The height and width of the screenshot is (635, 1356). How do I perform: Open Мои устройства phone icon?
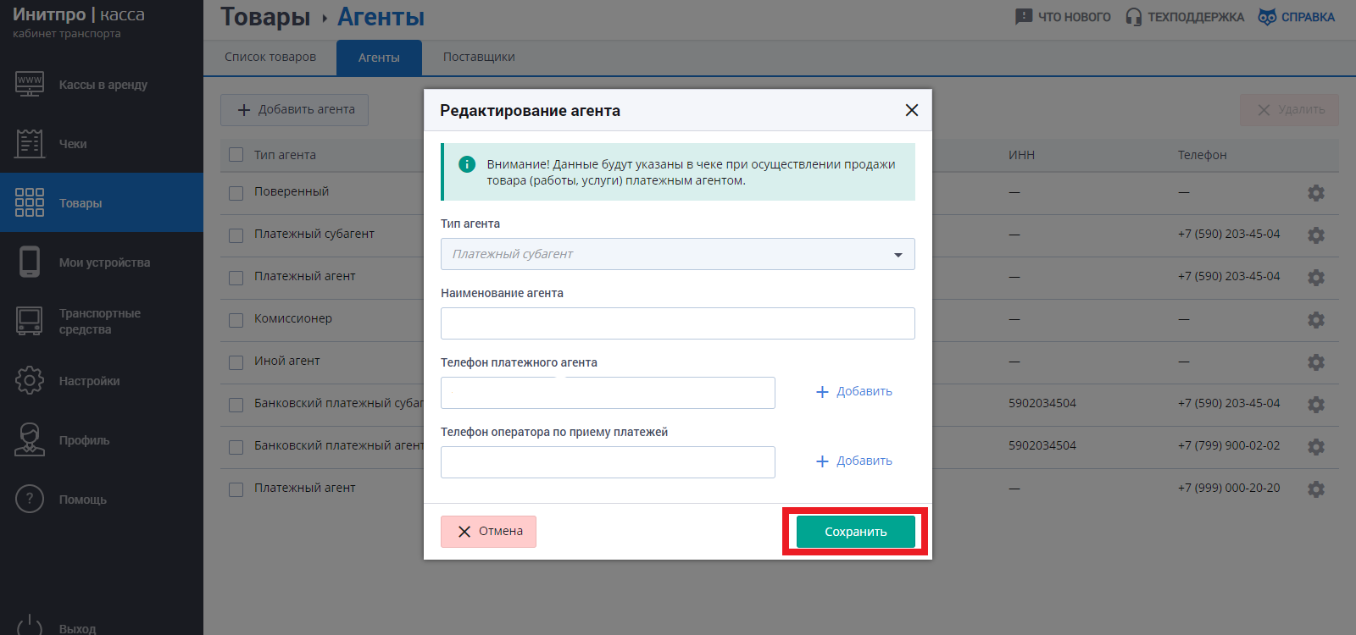coord(30,262)
